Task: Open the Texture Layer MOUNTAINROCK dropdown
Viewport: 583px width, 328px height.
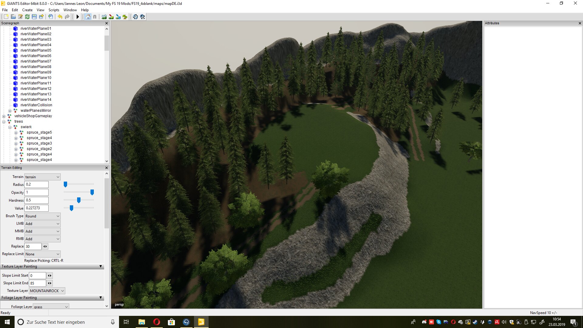Action: tap(47, 291)
